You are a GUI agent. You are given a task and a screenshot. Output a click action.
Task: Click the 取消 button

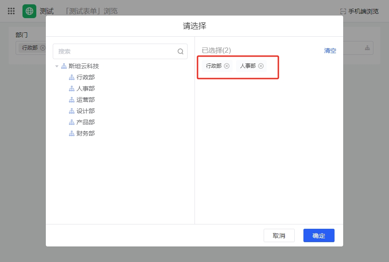[x=279, y=236]
